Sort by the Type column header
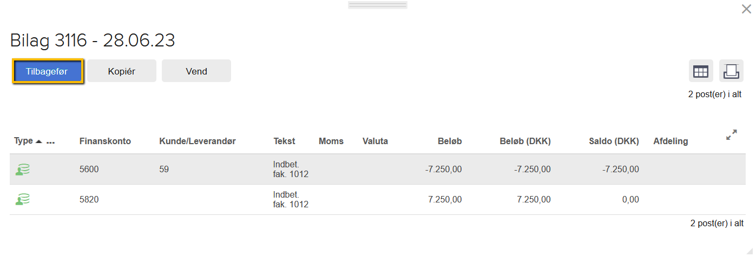The height and width of the screenshot is (257, 756). (24, 141)
